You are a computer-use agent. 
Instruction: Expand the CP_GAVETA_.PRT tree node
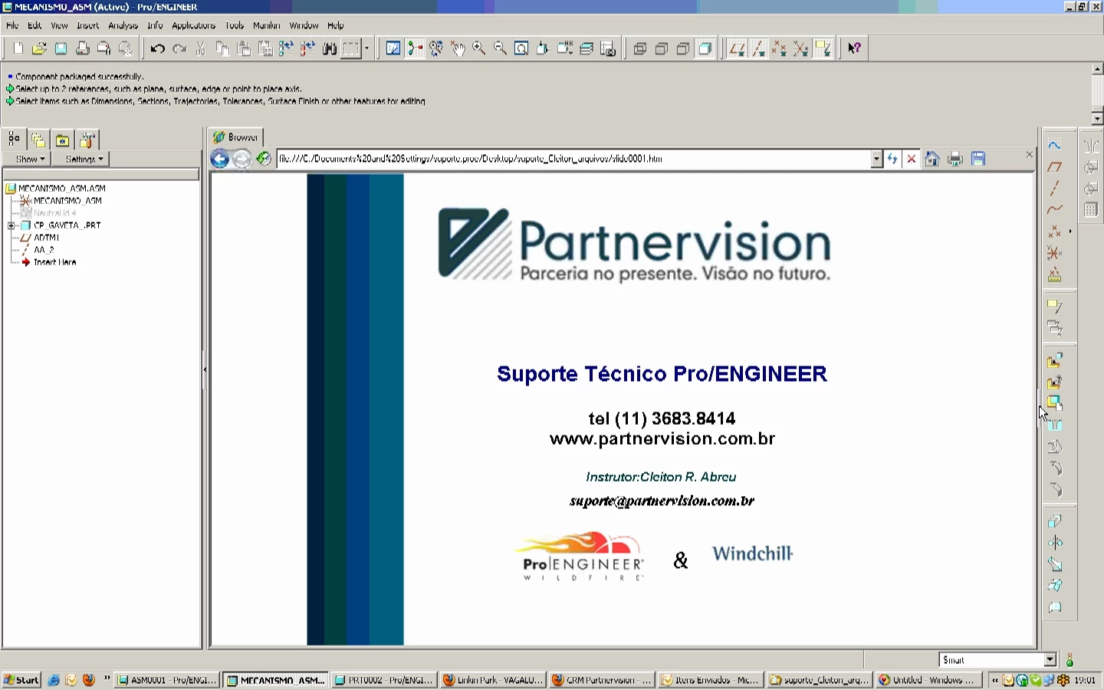coord(11,225)
